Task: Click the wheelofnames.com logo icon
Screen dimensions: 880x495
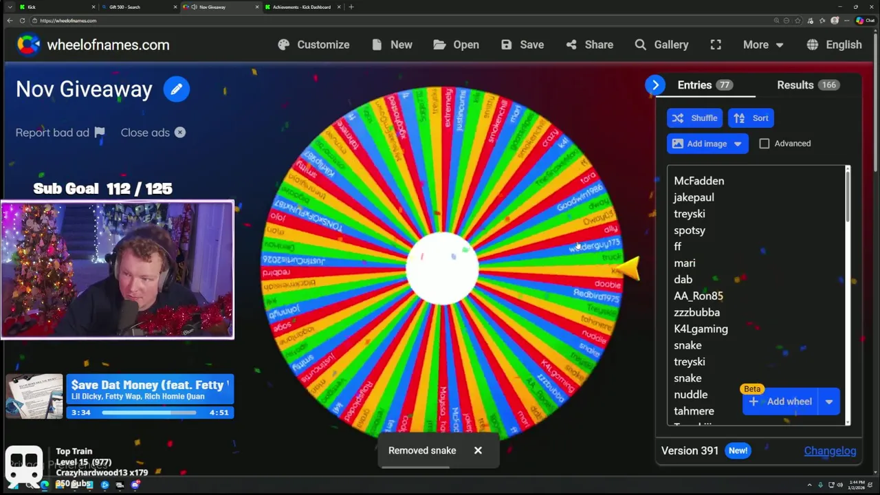Action: tap(28, 45)
